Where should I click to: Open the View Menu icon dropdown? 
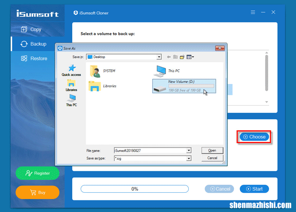coord(190,57)
